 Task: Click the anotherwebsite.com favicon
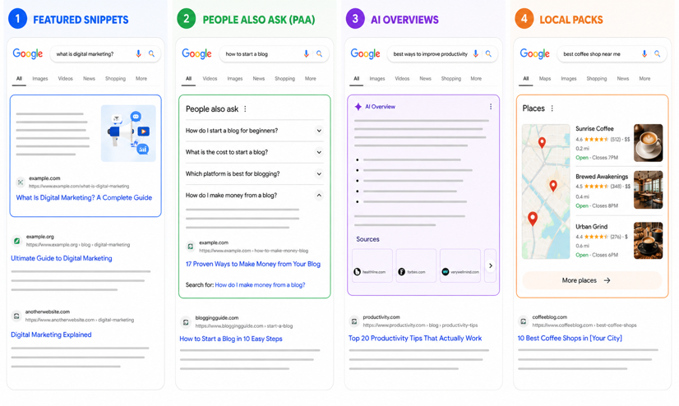click(16, 316)
